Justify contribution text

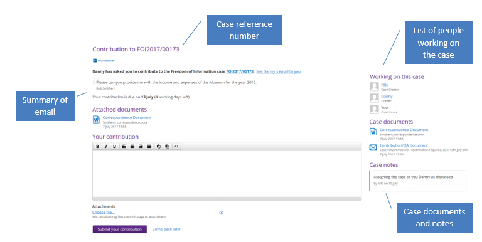(x=149, y=147)
